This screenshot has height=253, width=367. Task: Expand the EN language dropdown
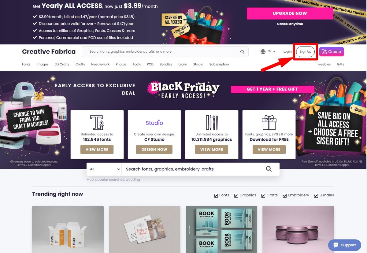click(271, 52)
